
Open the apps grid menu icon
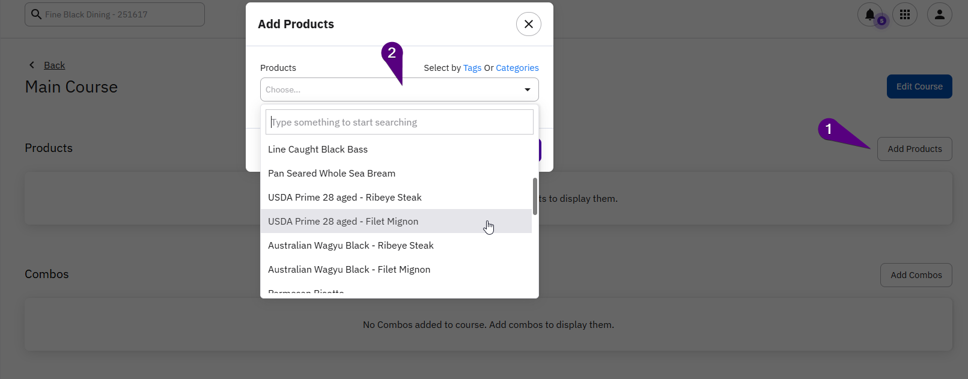point(904,14)
